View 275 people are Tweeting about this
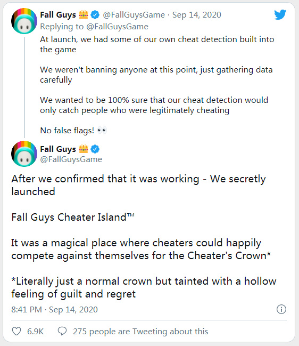The image size is (299, 346). click(x=140, y=332)
